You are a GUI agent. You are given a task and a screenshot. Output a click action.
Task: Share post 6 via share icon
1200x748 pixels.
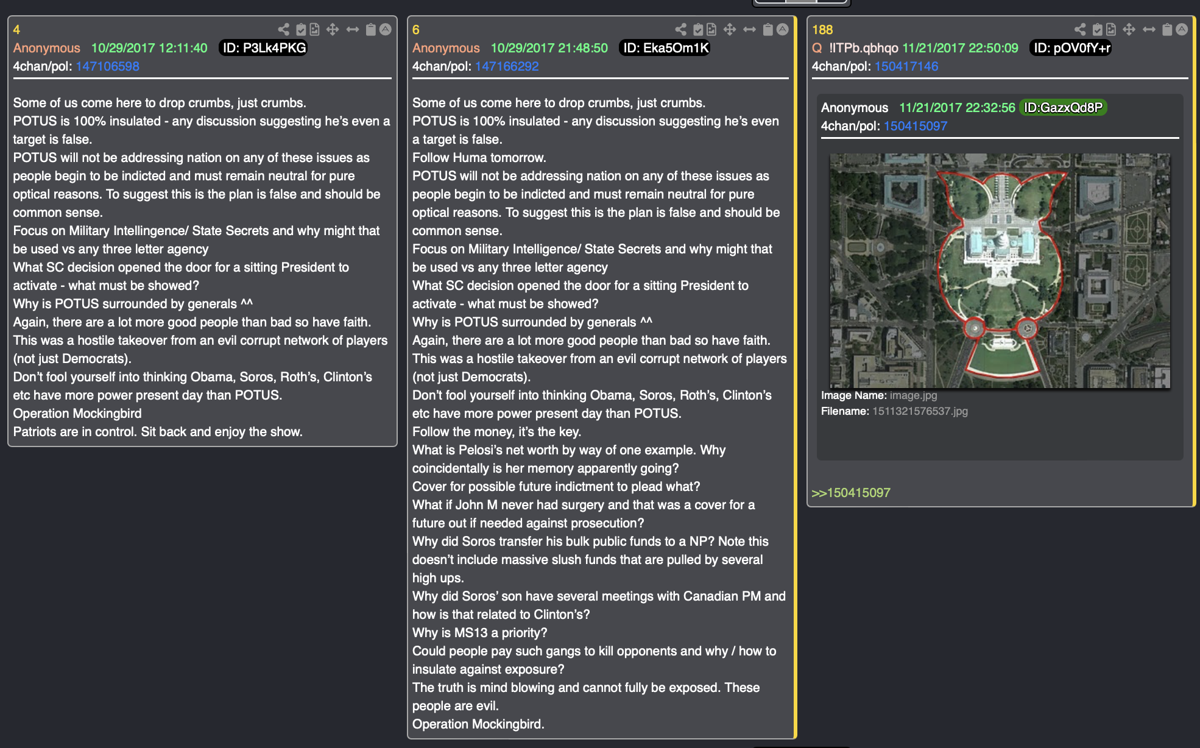pos(680,29)
